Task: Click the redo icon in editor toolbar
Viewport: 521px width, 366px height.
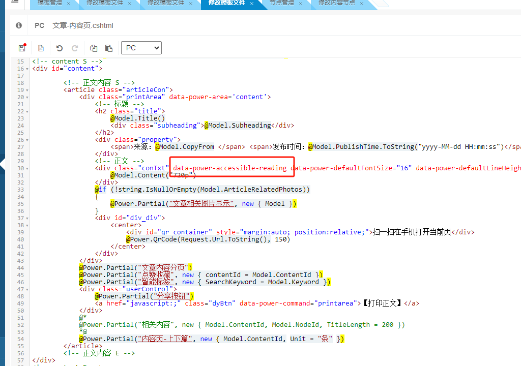Action: (x=75, y=48)
